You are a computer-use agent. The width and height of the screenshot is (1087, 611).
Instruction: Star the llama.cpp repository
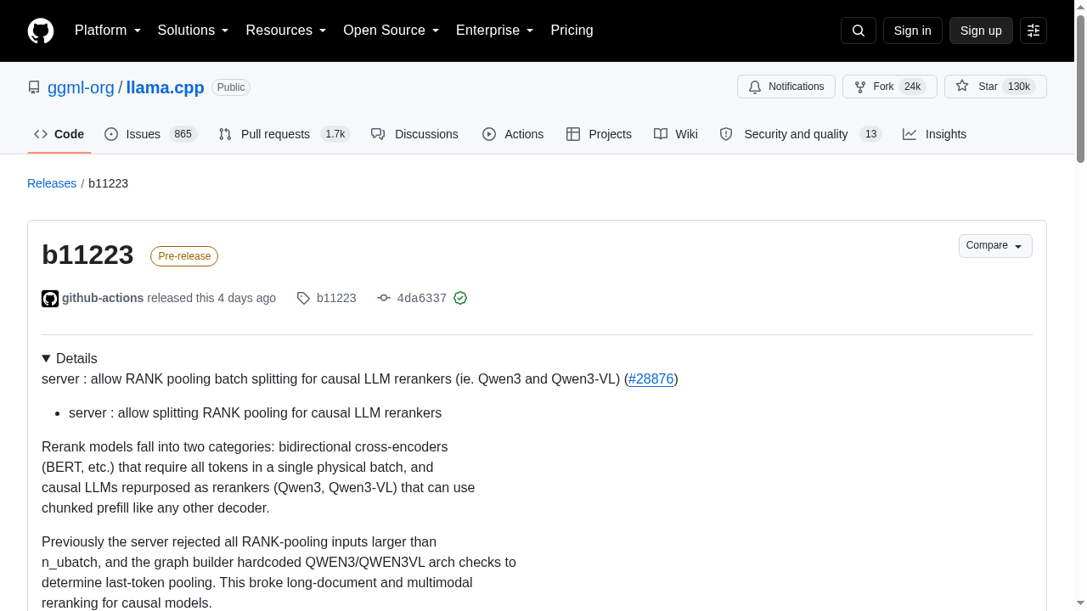pos(995,87)
